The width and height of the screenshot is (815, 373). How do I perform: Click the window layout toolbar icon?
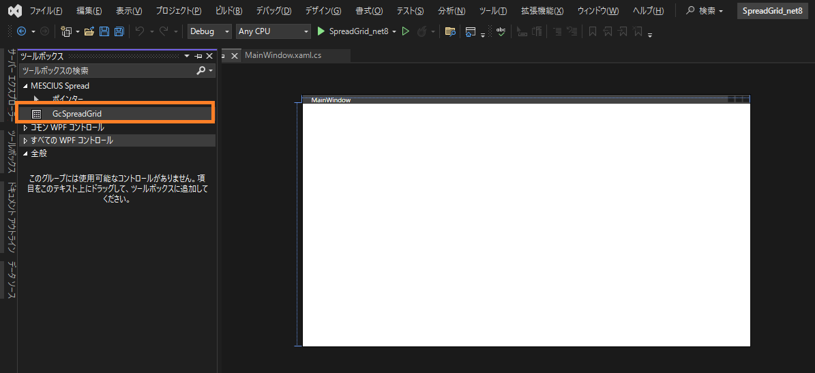[x=471, y=31]
